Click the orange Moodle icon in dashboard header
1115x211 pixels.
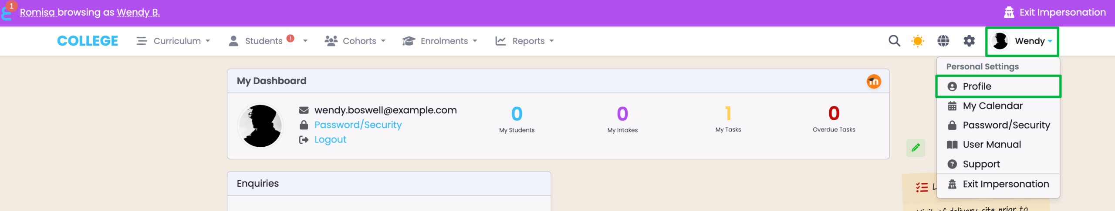tap(873, 81)
